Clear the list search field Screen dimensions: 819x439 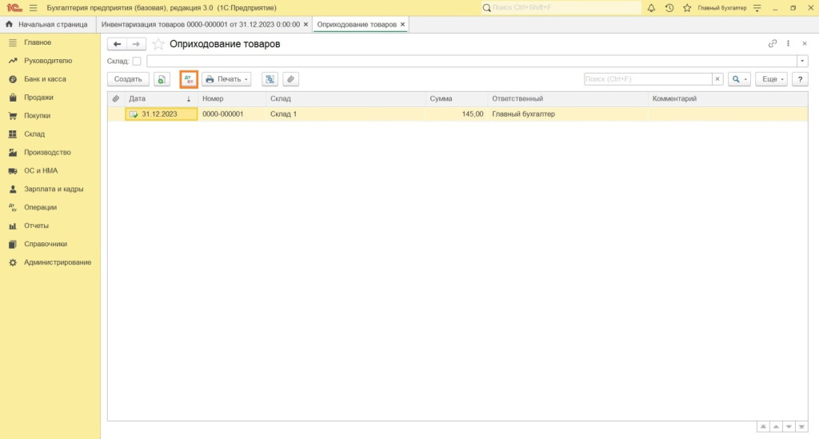coord(717,79)
